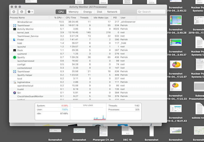Select the kernel_task process row

click(88, 33)
